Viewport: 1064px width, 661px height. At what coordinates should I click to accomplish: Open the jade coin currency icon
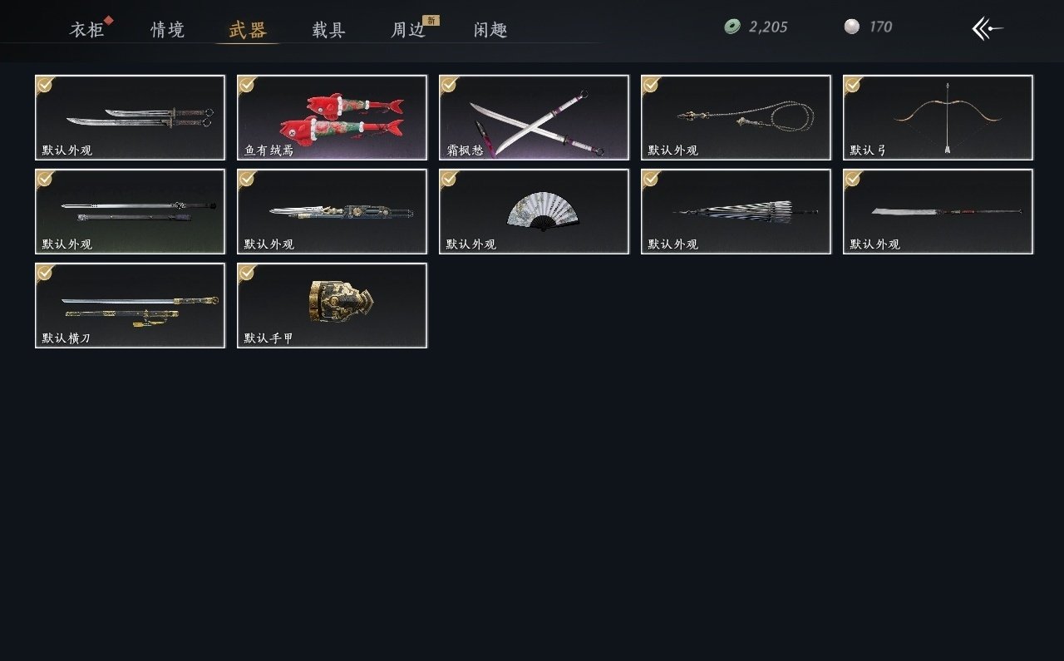pos(732,27)
